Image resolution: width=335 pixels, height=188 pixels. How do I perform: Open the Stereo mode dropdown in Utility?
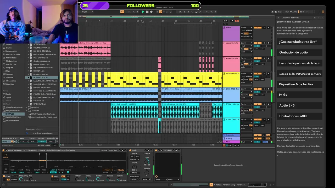coord(135,159)
